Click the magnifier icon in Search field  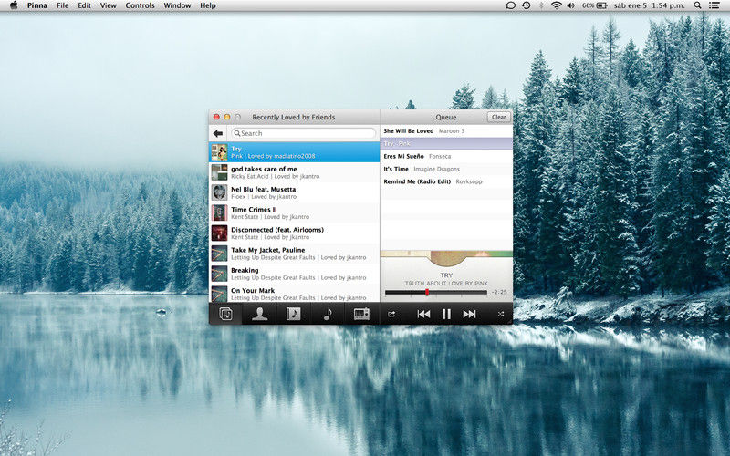[237, 133]
